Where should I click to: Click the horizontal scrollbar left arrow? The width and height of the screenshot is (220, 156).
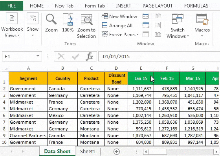click(146, 152)
